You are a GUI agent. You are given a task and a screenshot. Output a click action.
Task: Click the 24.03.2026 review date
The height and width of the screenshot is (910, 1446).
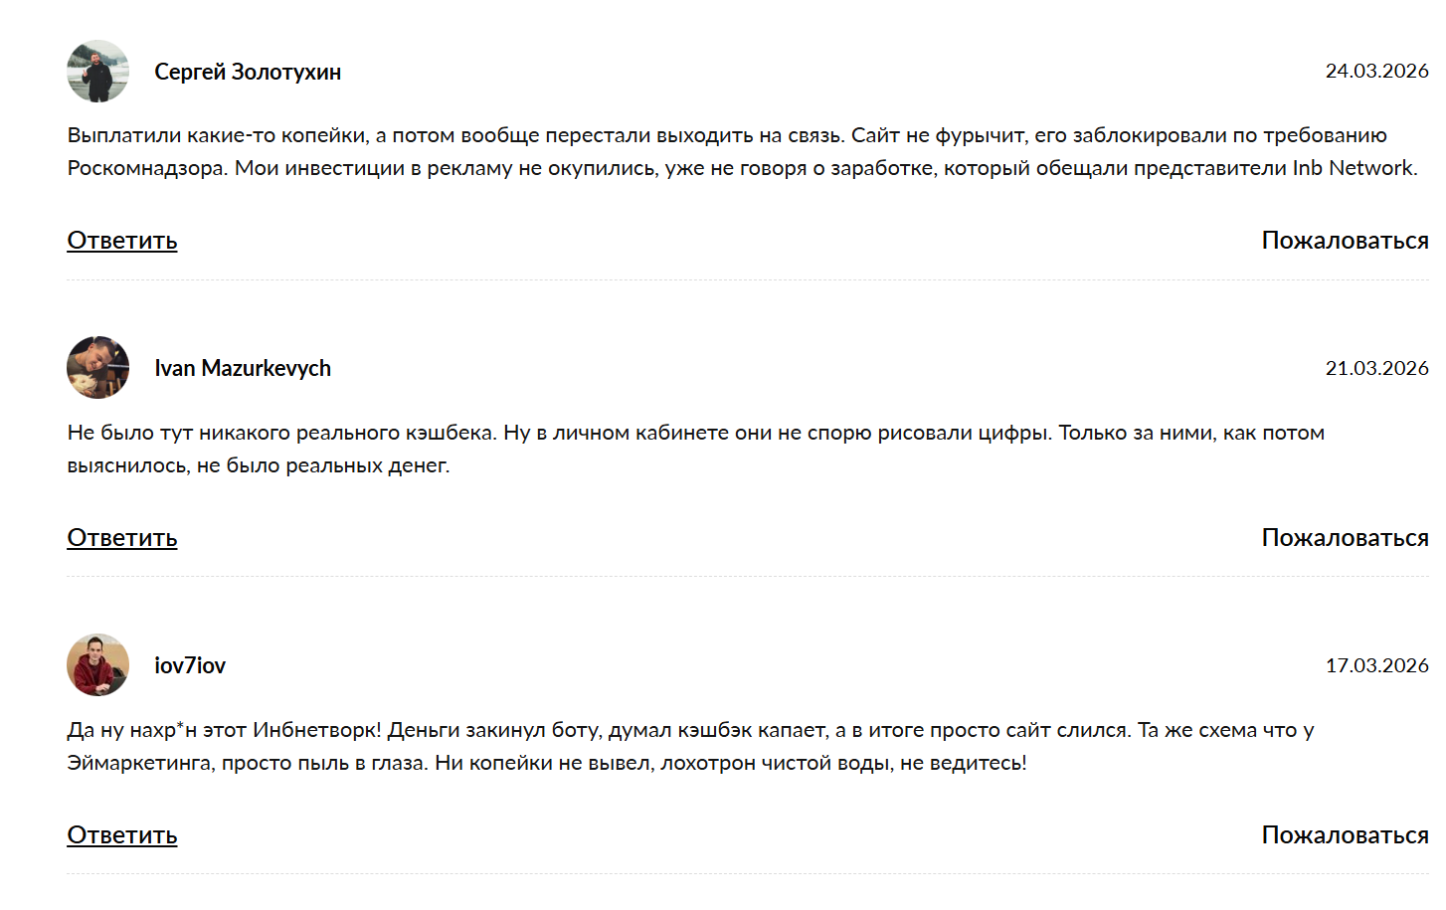coord(1376,71)
